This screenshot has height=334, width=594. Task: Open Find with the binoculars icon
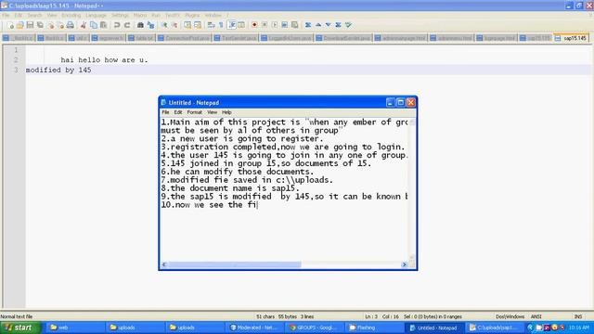(140, 25)
